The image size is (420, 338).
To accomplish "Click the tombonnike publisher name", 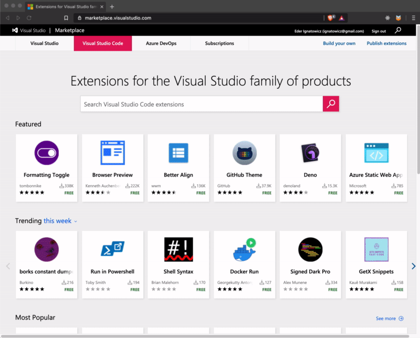I will (30, 186).
